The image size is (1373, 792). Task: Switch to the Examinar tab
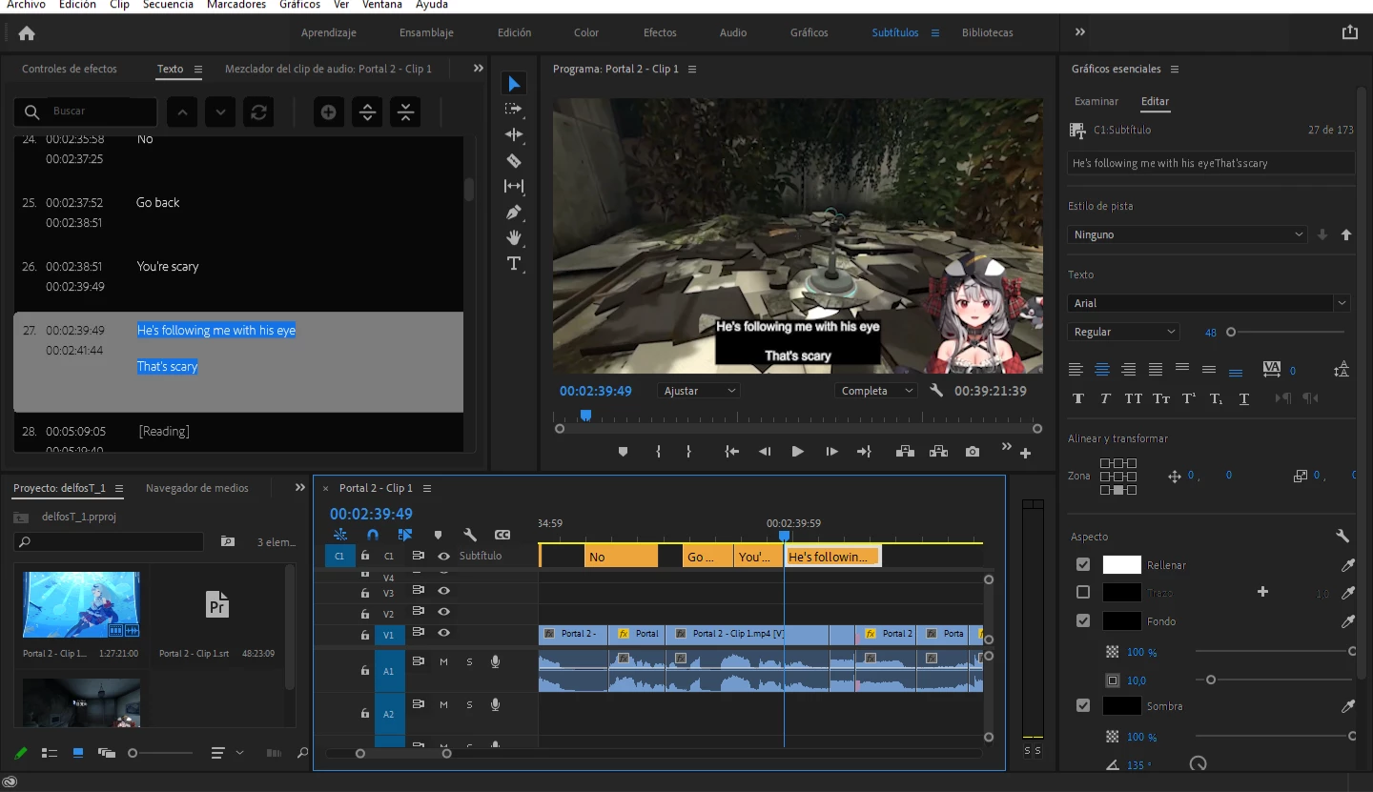(x=1096, y=101)
